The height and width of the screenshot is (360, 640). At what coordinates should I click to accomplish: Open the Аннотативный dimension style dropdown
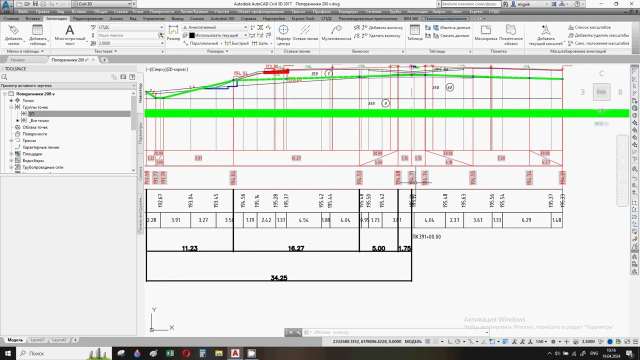(x=245, y=27)
